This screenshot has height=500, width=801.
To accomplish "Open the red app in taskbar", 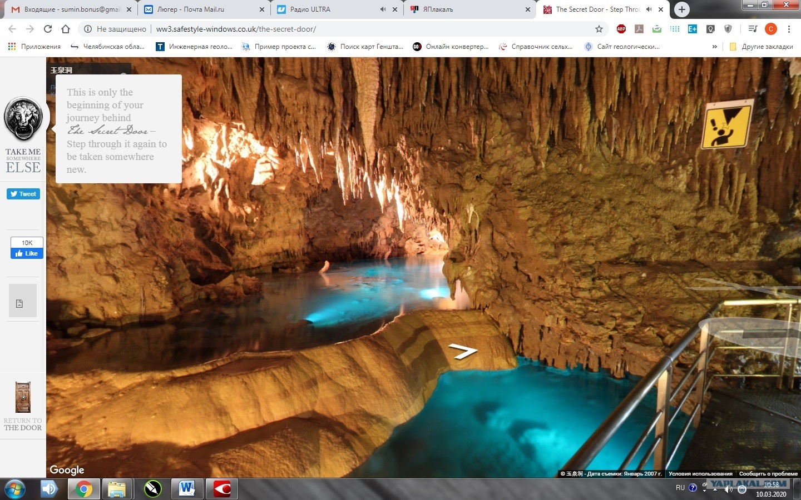I will [222, 489].
